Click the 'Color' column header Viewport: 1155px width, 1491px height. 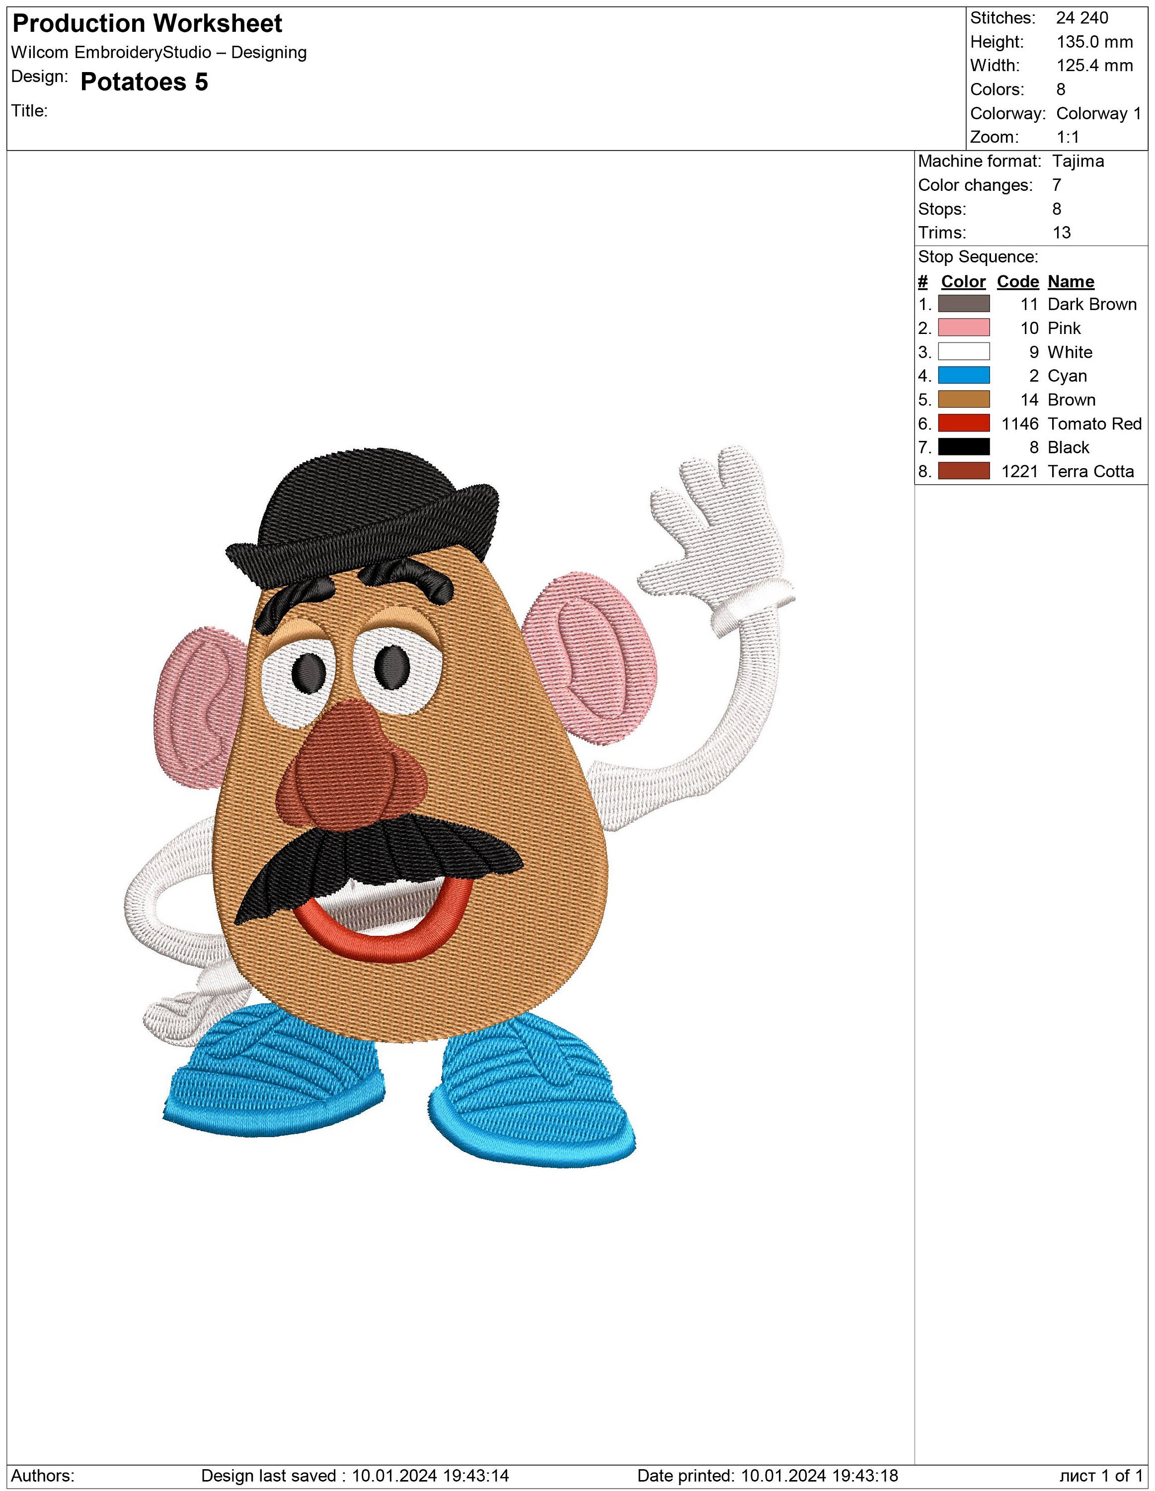coord(963,281)
